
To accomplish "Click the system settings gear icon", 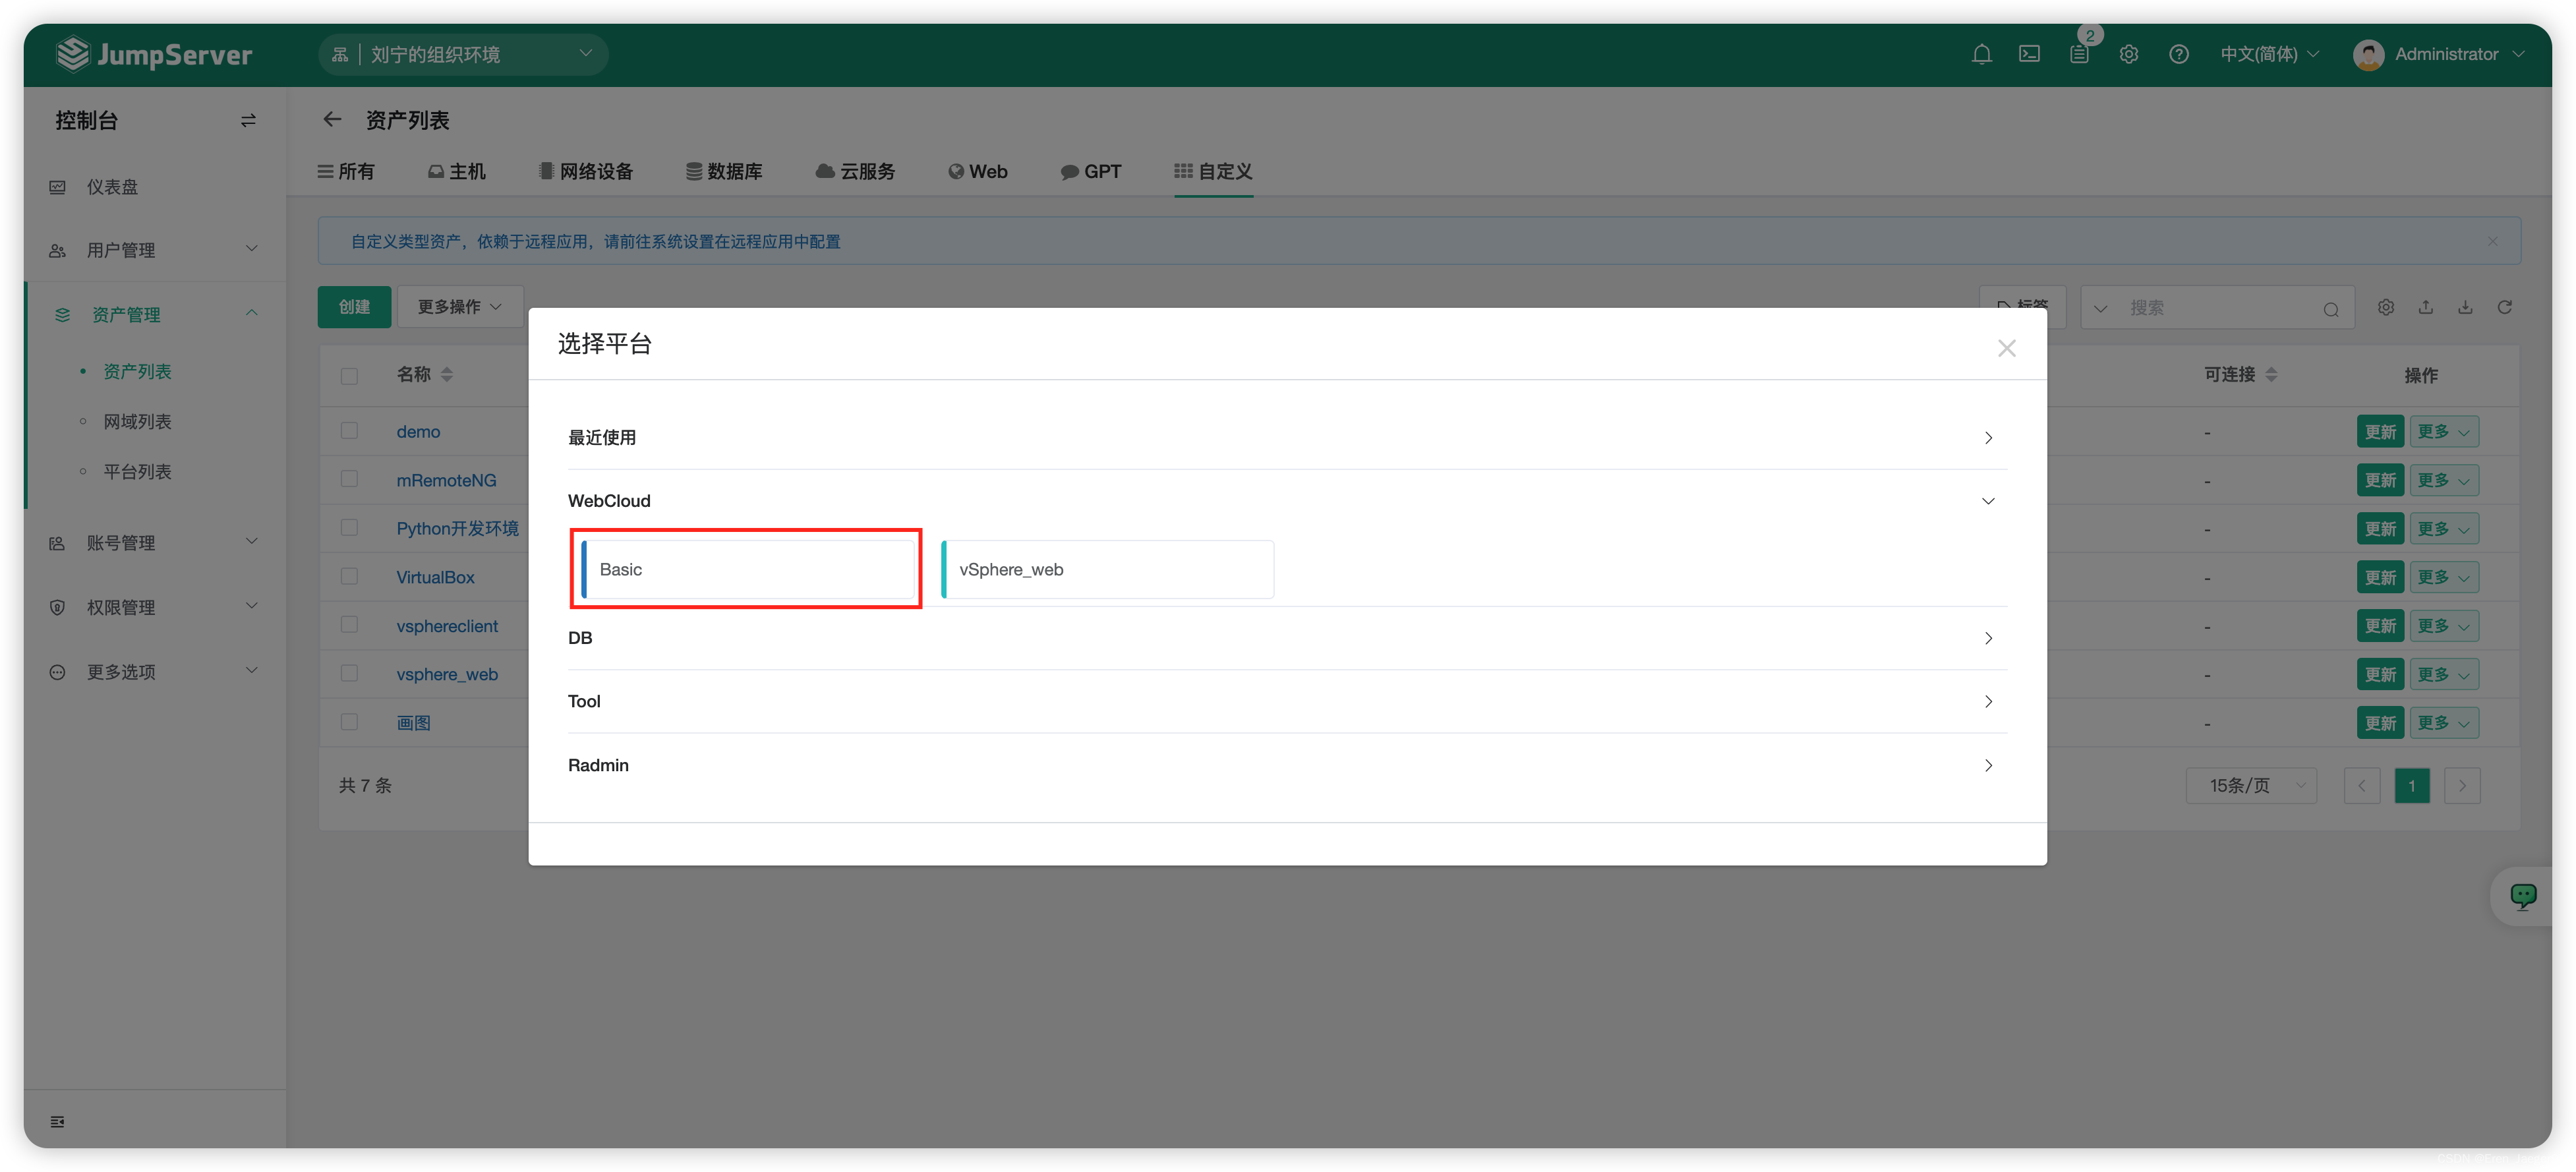I will [x=2129, y=54].
